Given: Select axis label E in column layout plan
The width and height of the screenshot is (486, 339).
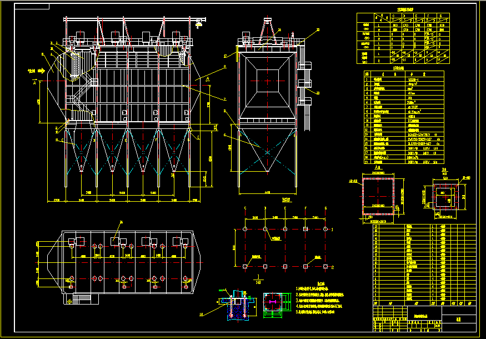Looking at the screenshot, I should coord(285,208).
